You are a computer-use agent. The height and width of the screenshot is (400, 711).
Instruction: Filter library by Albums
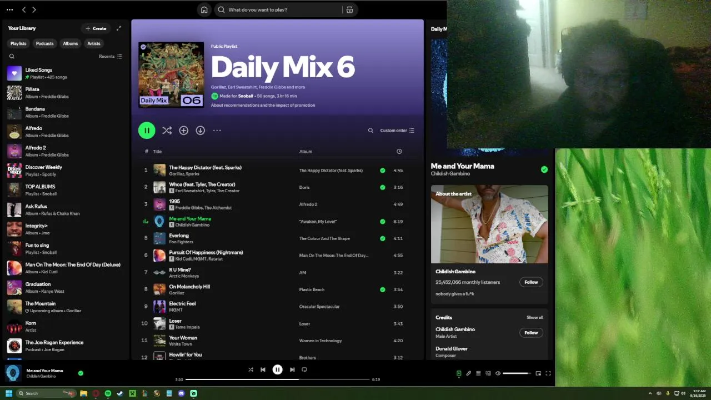[x=71, y=43]
